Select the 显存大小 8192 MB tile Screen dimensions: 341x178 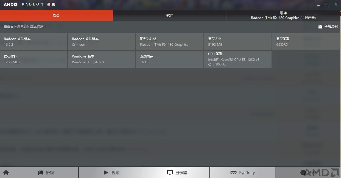pyautogui.click(x=238, y=42)
